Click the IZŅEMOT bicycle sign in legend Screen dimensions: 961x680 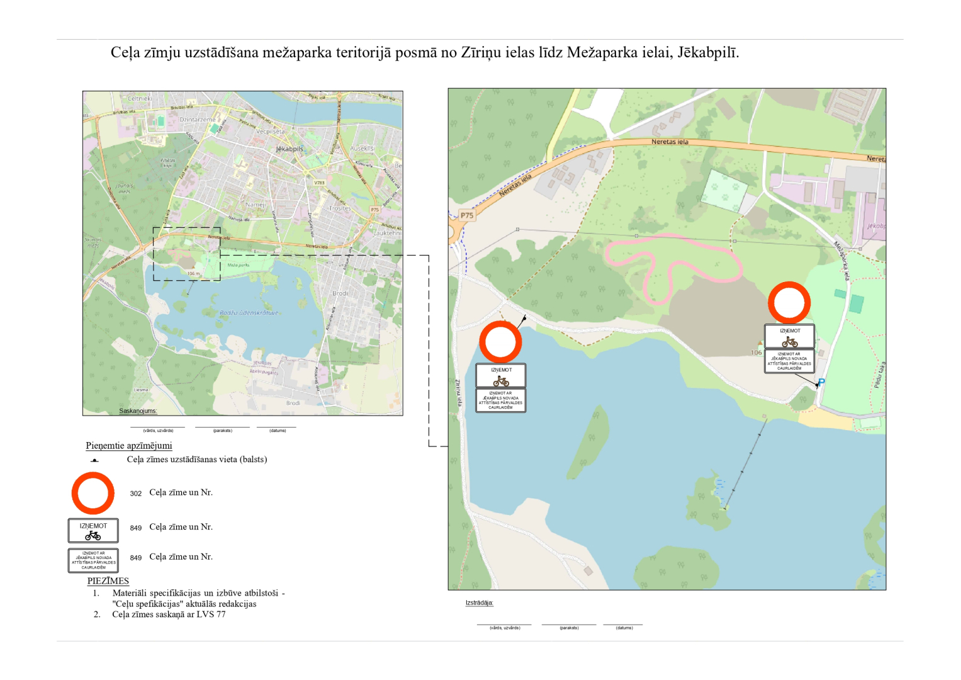click(93, 531)
